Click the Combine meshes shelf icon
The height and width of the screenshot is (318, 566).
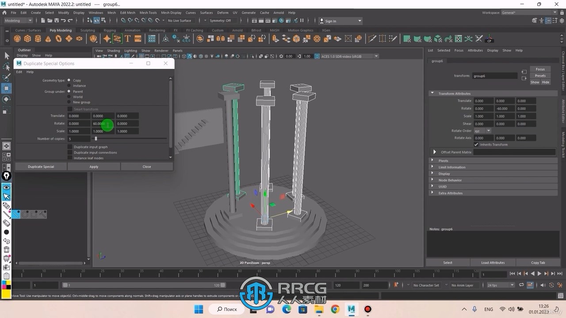pos(200,39)
